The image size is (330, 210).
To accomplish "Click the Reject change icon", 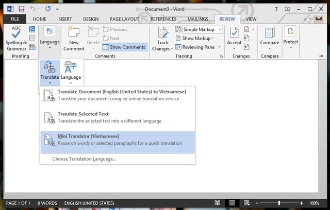I will [246, 29].
